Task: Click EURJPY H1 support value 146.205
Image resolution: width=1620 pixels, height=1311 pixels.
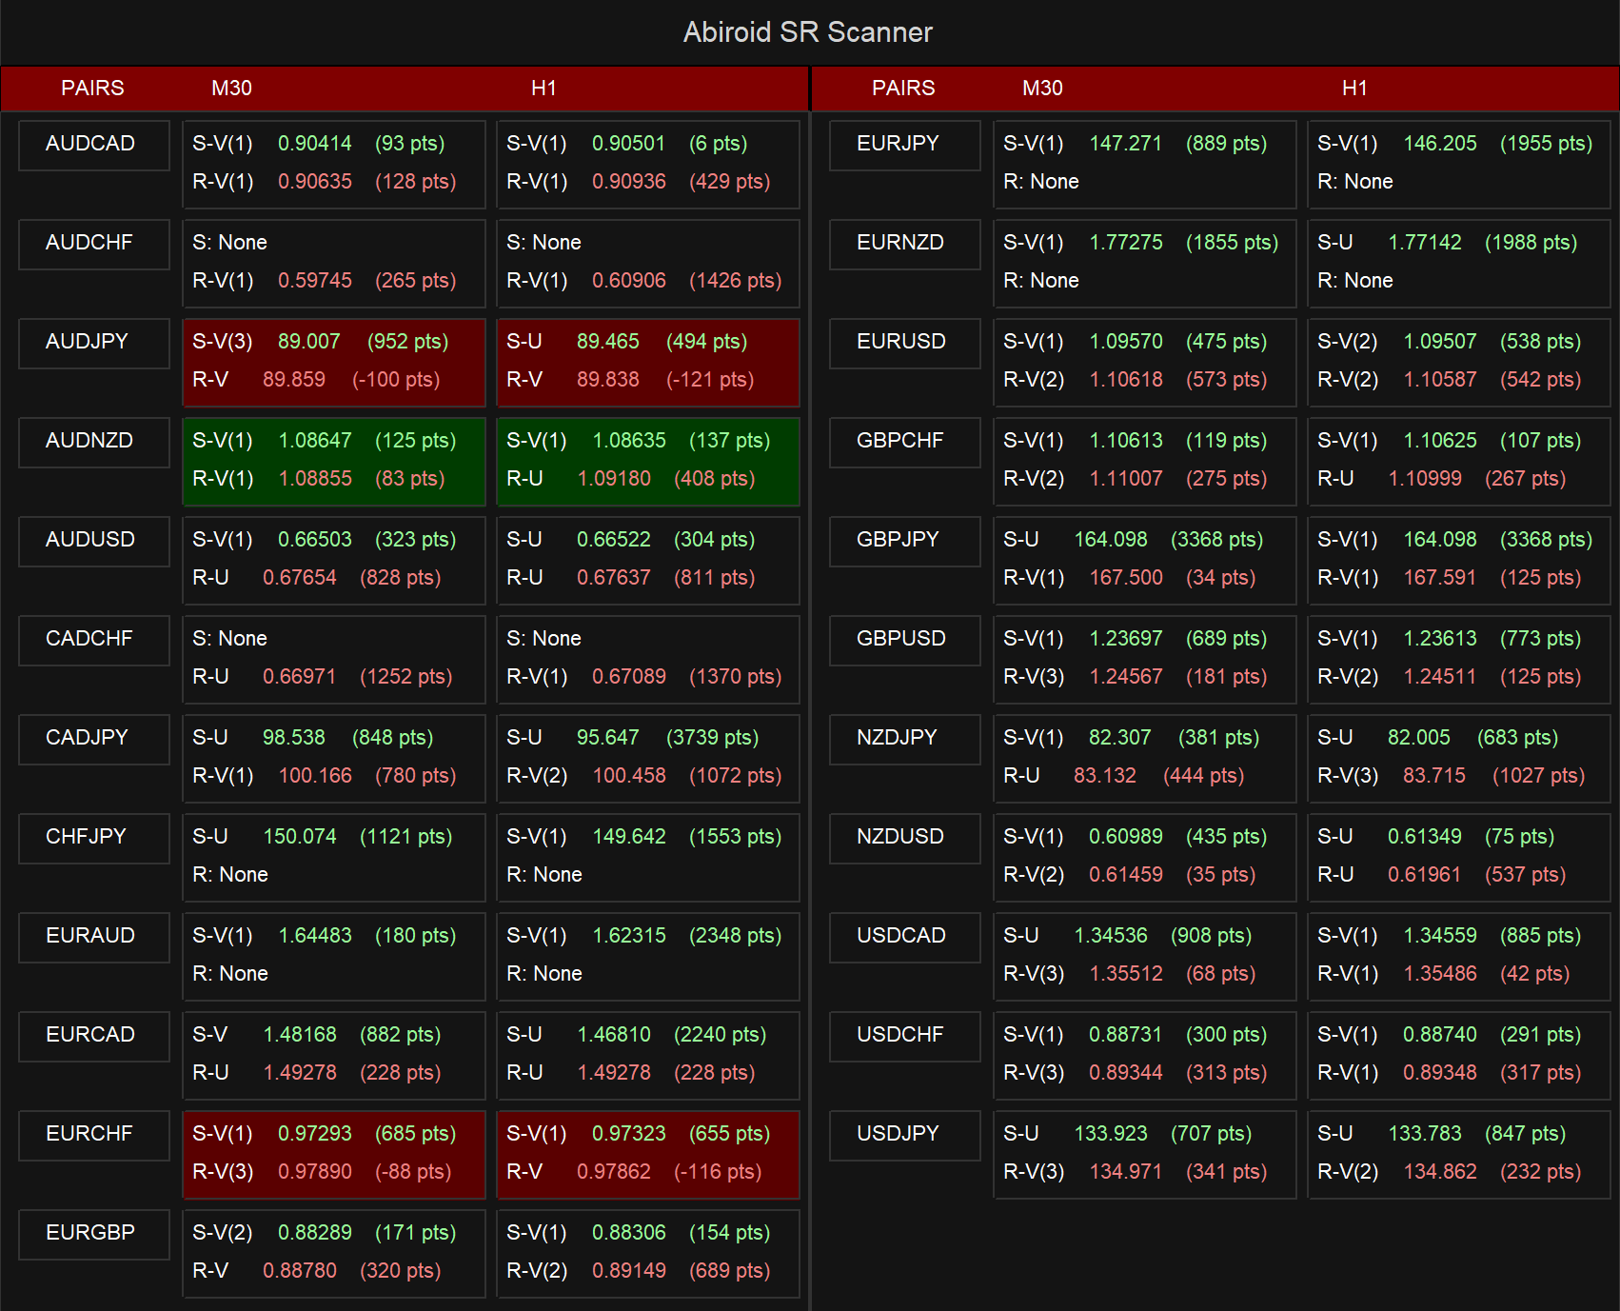Action: click(1440, 144)
